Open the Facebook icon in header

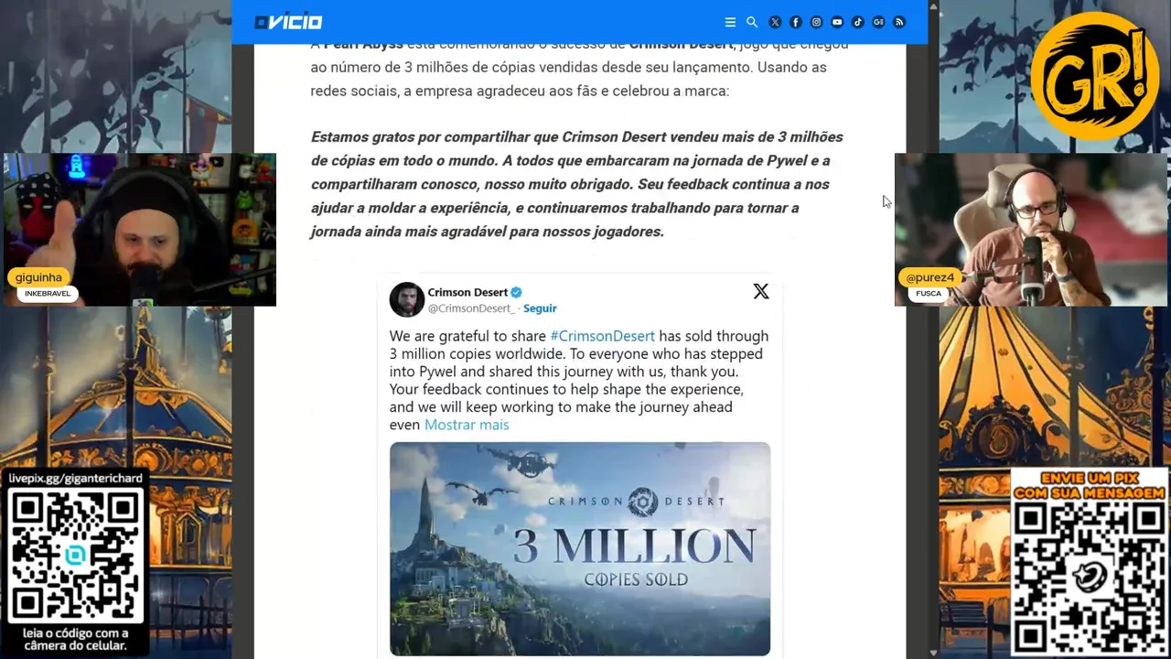795,22
